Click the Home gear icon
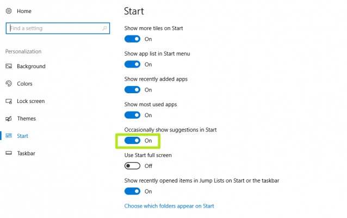This screenshot has height=218, width=347. point(9,11)
